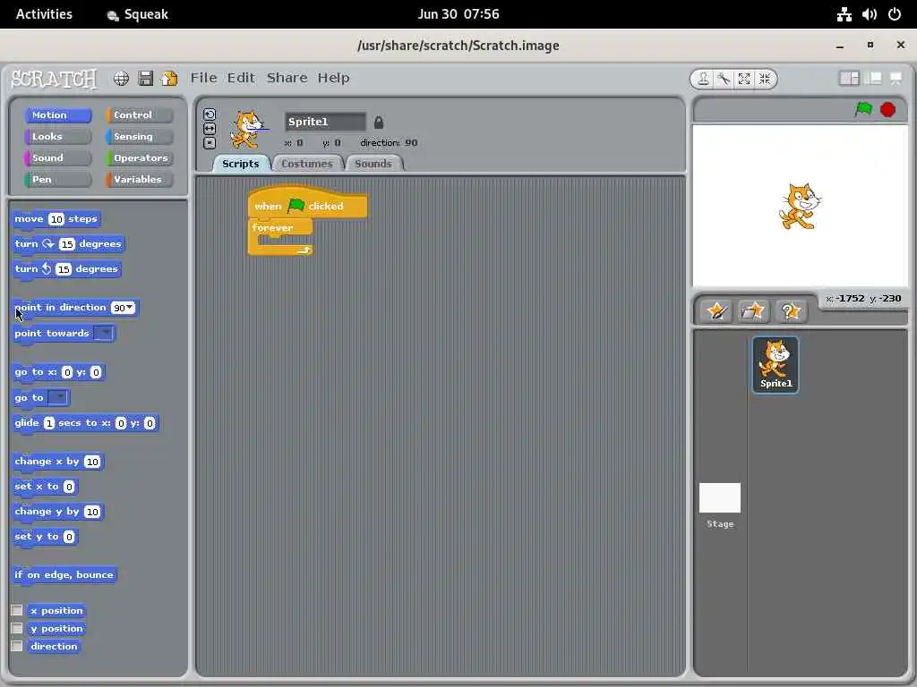917x687 pixels.
Task: Click the glide secs value field
Action: click(x=48, y=423)
